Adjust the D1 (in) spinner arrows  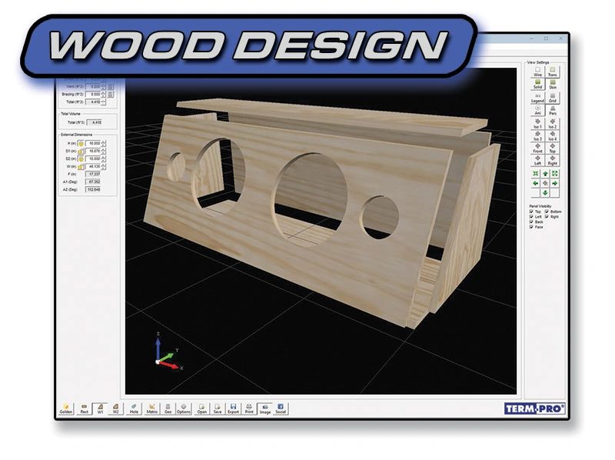[104, 151]
